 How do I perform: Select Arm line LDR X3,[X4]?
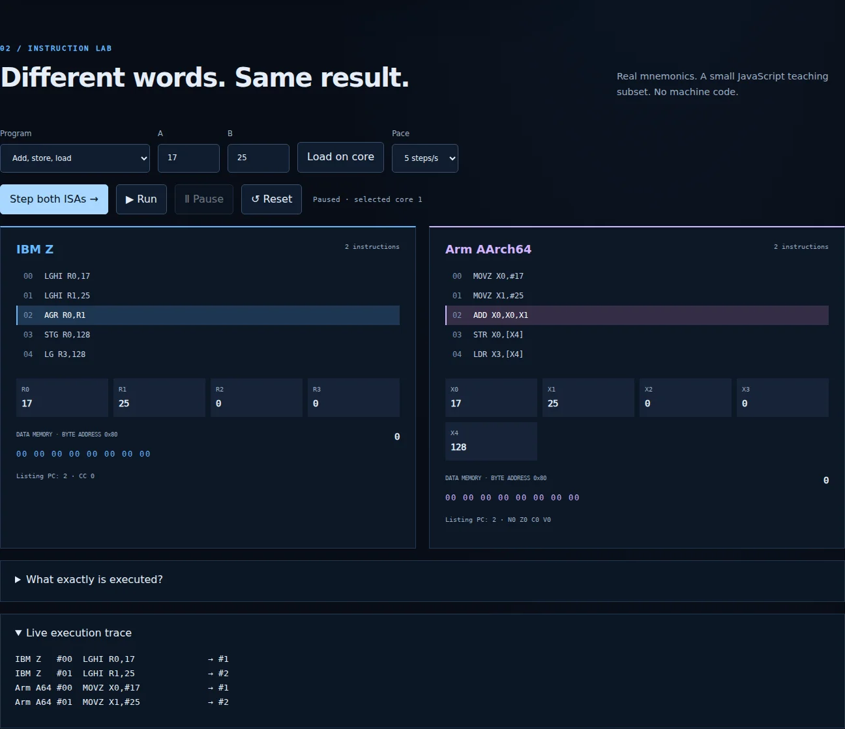coord(637,354)
